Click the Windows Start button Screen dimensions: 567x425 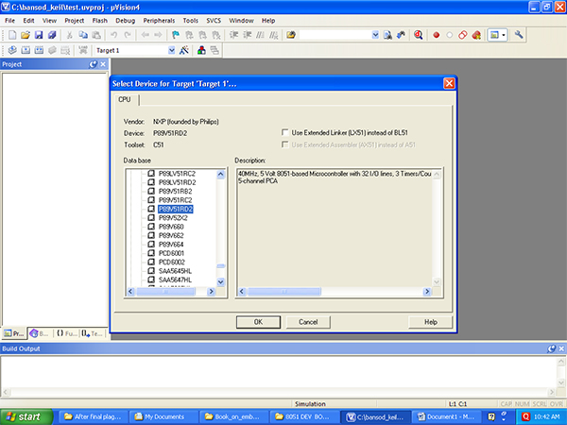pos(26,416)
